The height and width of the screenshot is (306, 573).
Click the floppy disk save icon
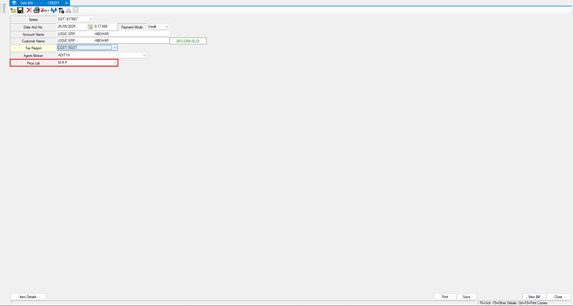[20, 10]
